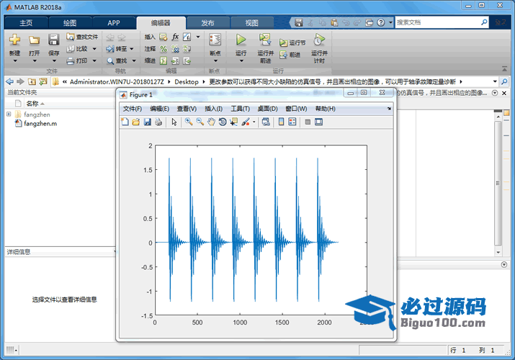The width and height of the screenshot is (515, 360).
Task: Click the 查找文件 button
Action: click(x=82, y=37)
